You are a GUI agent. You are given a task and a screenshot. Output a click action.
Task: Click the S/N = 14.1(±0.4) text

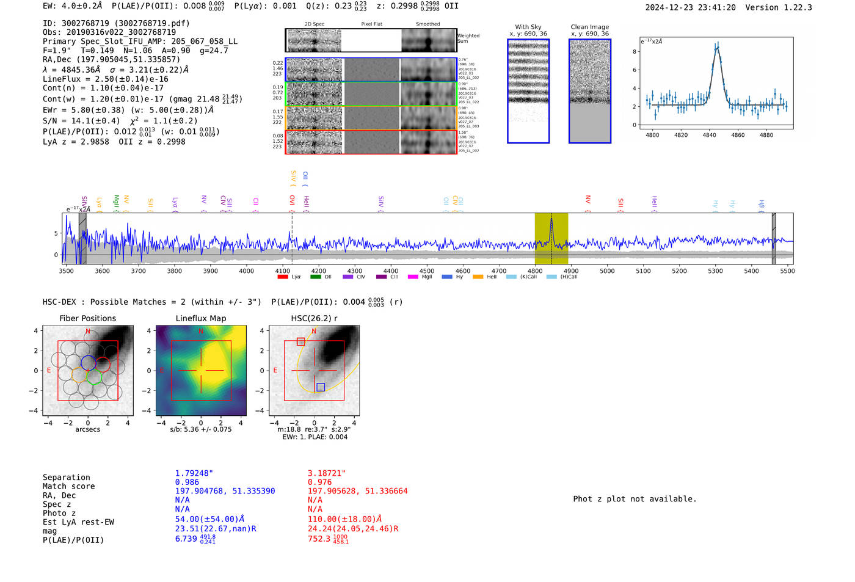point(81,121)
